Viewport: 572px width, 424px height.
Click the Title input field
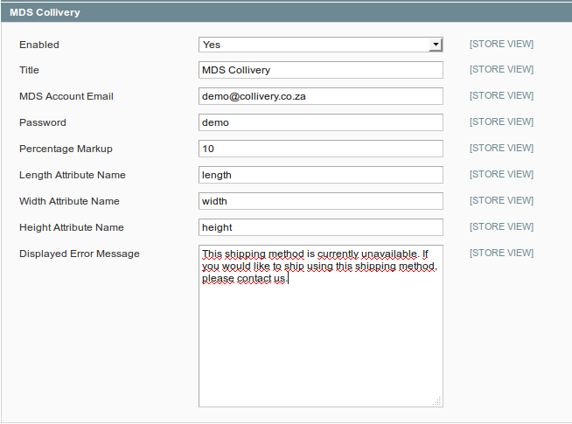pos(320,70)
